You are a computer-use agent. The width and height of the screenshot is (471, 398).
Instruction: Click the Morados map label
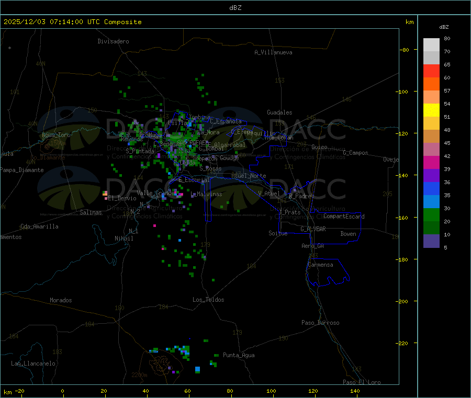coord(61,300)
